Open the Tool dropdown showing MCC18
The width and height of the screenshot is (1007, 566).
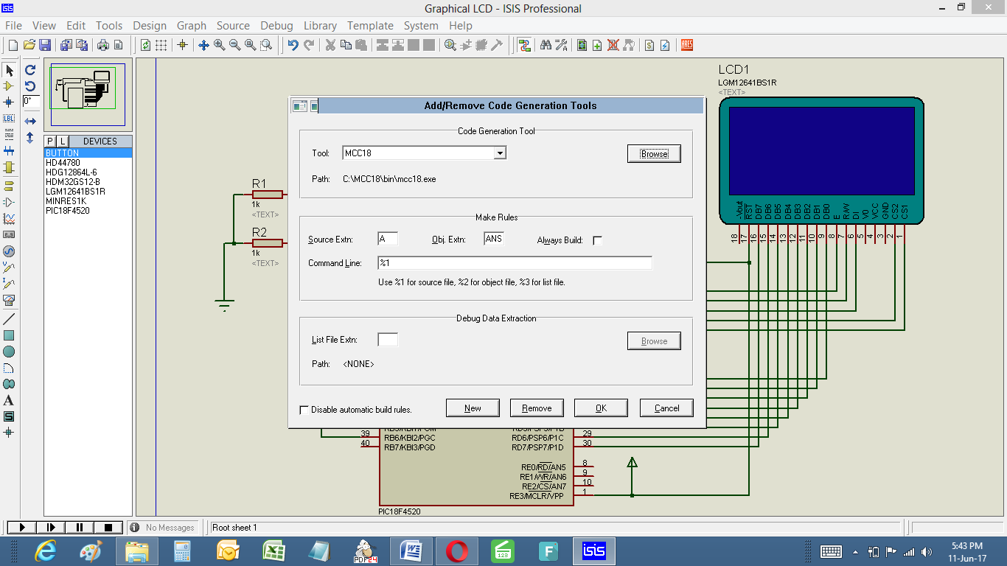500,153
